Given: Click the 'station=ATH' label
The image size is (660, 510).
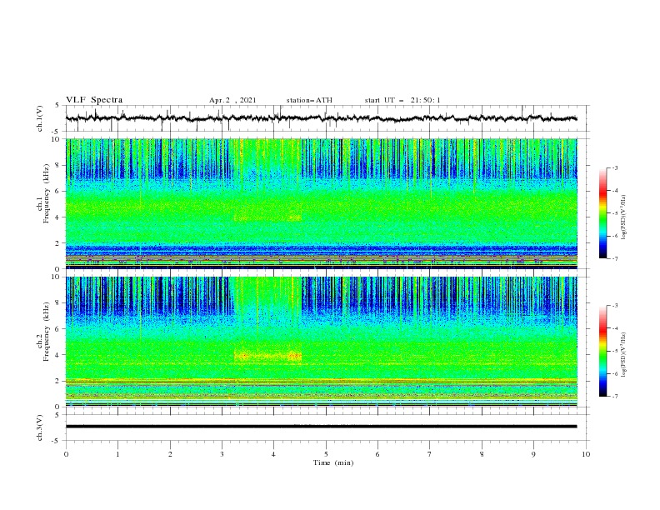Looking at the screenshot, I should point(309,100).
